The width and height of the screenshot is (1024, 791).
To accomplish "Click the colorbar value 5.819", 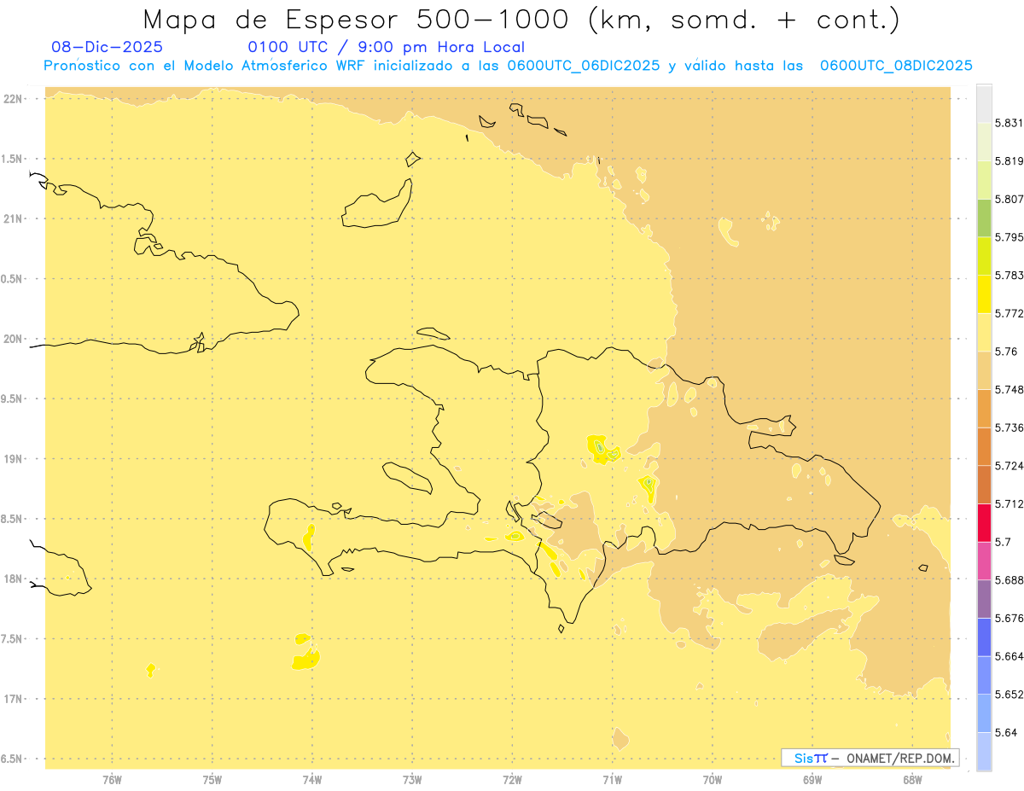I will pos(1009,160).
